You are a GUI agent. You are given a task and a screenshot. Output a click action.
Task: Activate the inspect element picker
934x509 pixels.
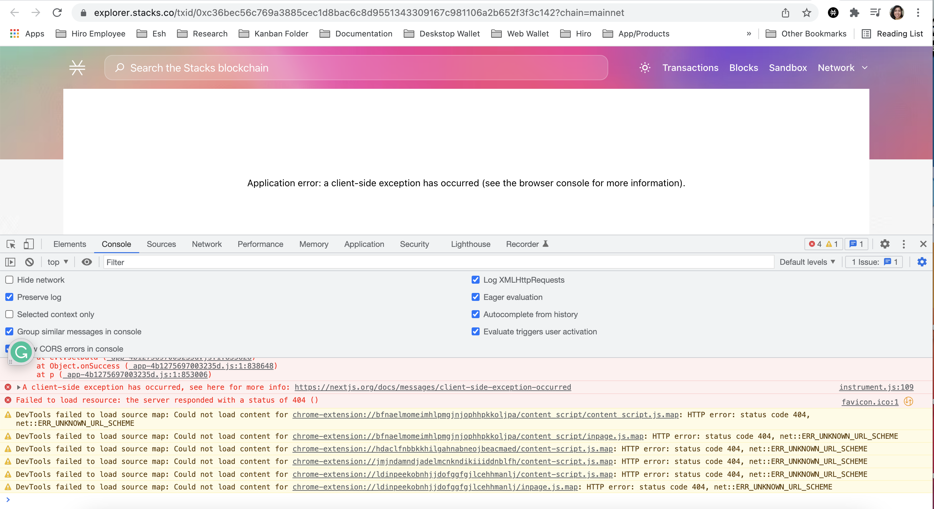(11, 244)
